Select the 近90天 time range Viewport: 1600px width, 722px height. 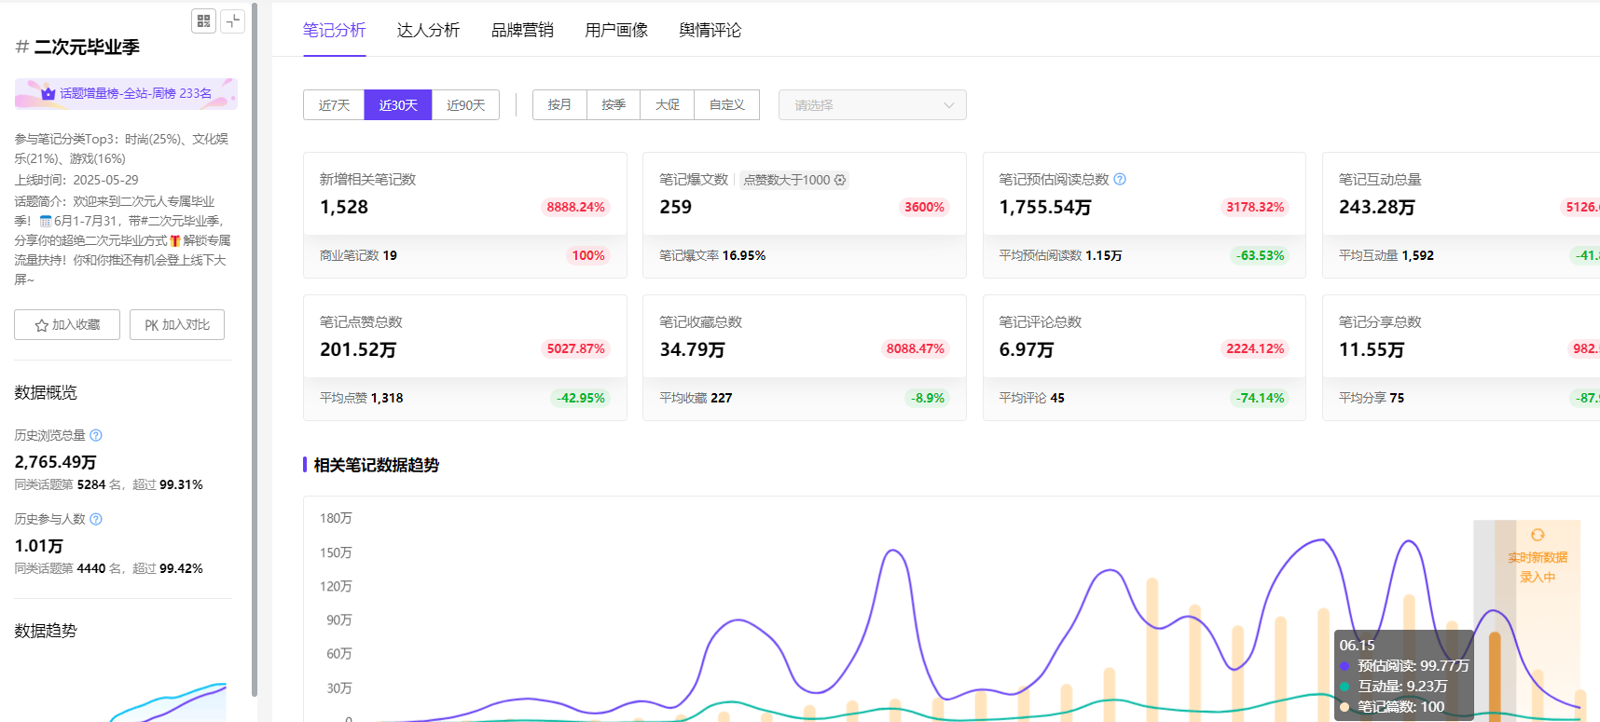(x=465, y=105)
